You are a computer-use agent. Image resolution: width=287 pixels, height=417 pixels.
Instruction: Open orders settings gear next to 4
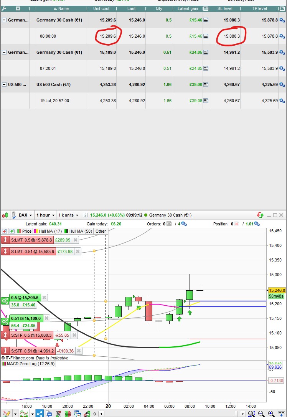click(184, 223)
